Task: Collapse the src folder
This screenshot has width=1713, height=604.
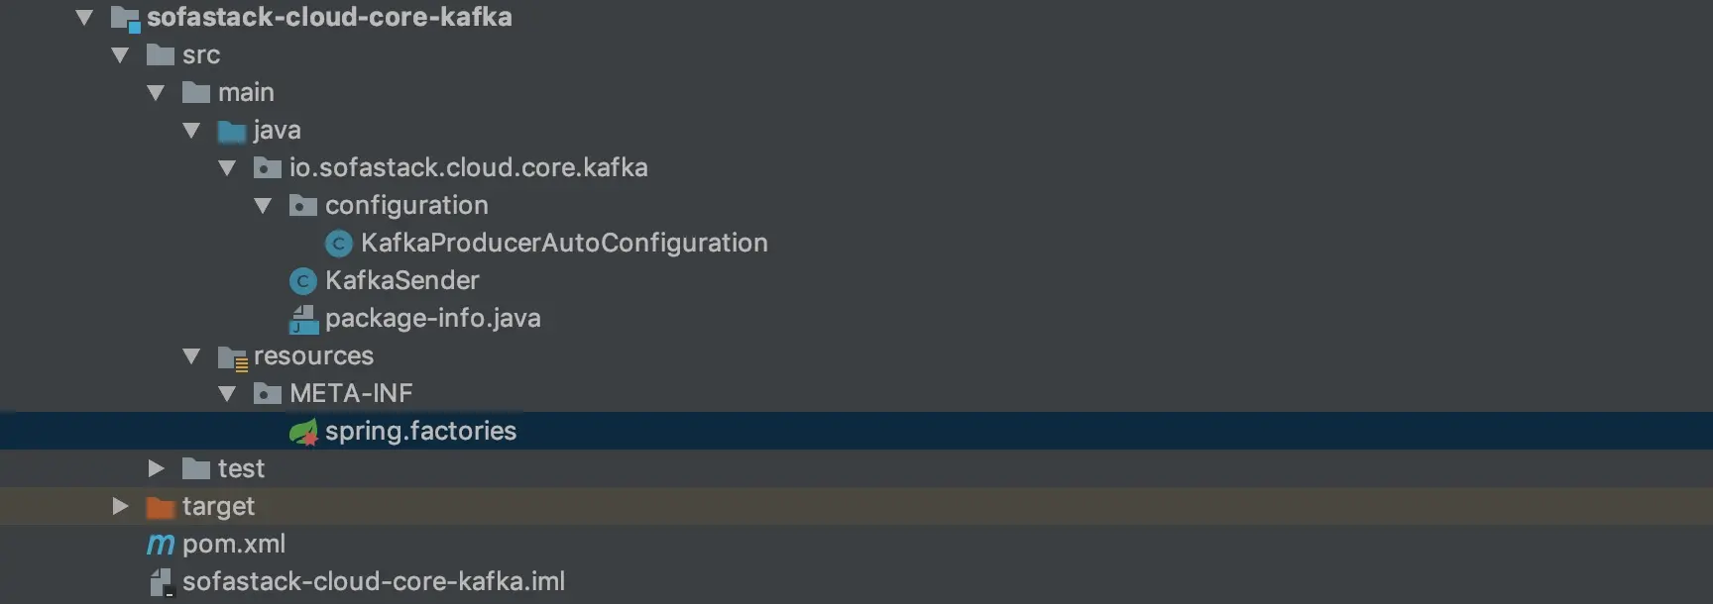Action: point(121,55)
